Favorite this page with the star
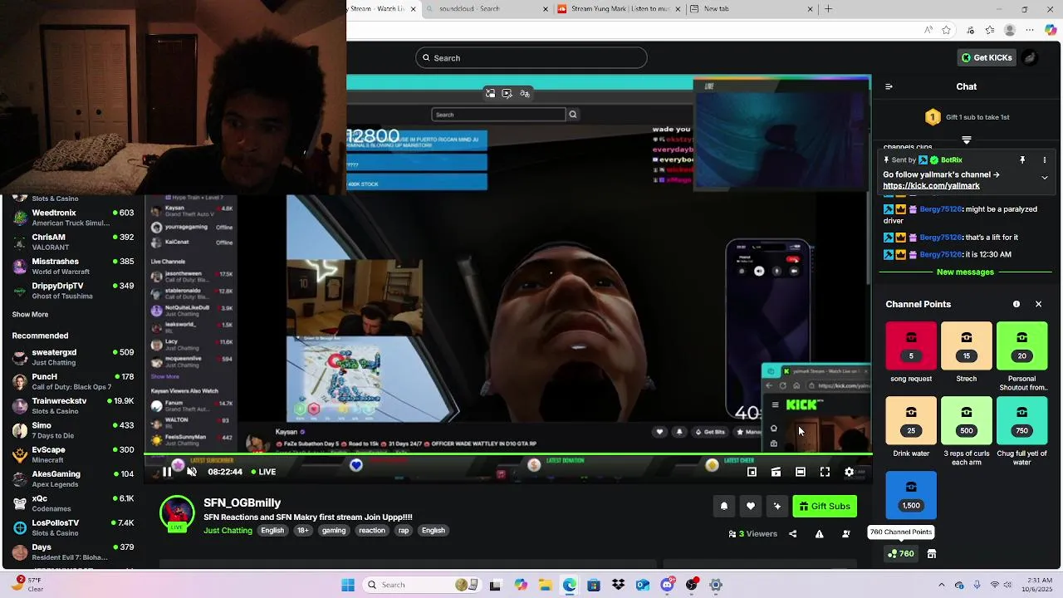 coord(947,30)
